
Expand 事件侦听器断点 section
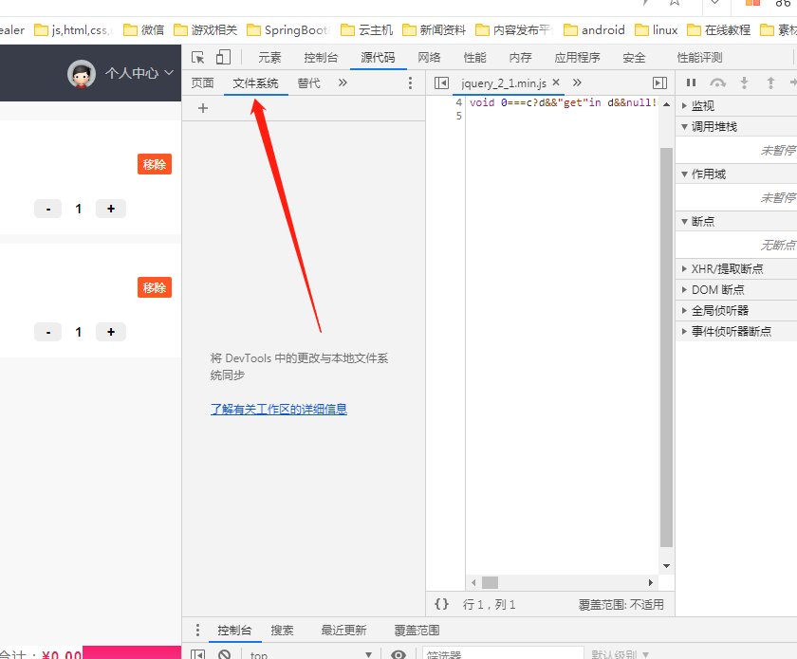pos(736,331)
